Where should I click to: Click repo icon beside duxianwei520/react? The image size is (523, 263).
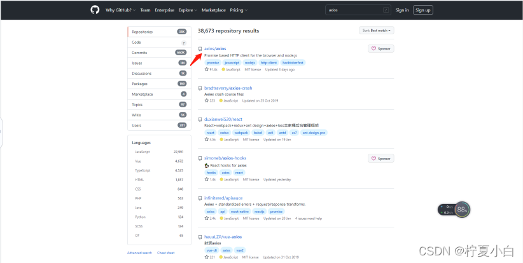tap(200, 119)
